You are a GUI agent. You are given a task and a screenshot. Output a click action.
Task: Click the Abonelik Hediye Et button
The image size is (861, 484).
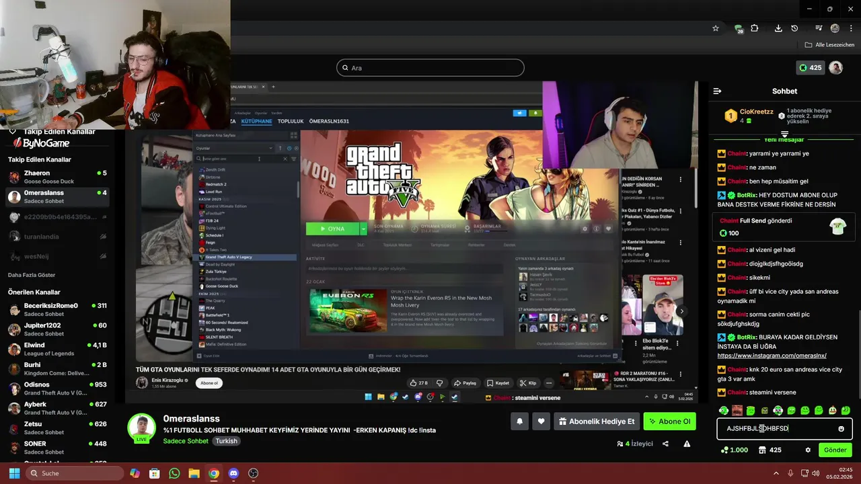pyautogui.click(x=597, y=421)
